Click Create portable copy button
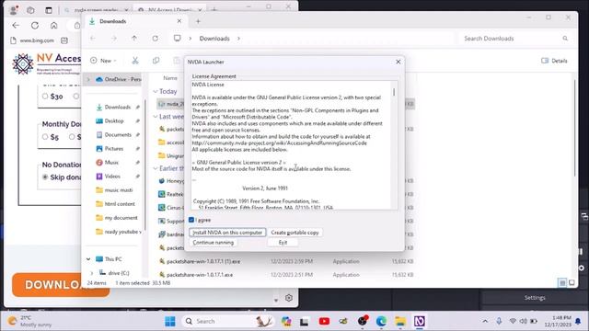 click(294, 233)
